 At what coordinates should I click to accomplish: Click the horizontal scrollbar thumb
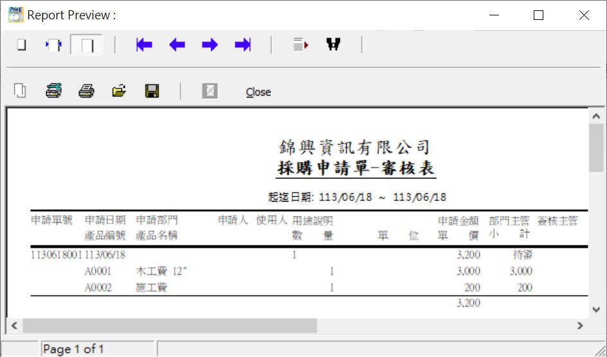coord(170,326)
